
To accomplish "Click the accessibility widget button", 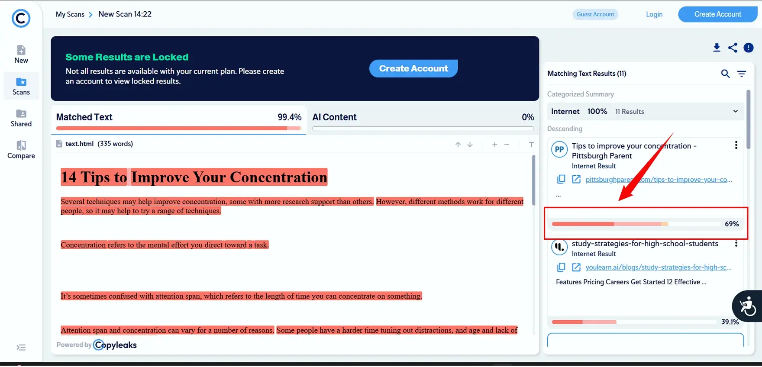I will click(x=747, y=306).
